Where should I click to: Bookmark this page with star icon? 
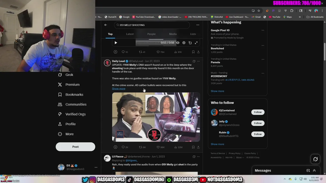[x=259, y=11]
